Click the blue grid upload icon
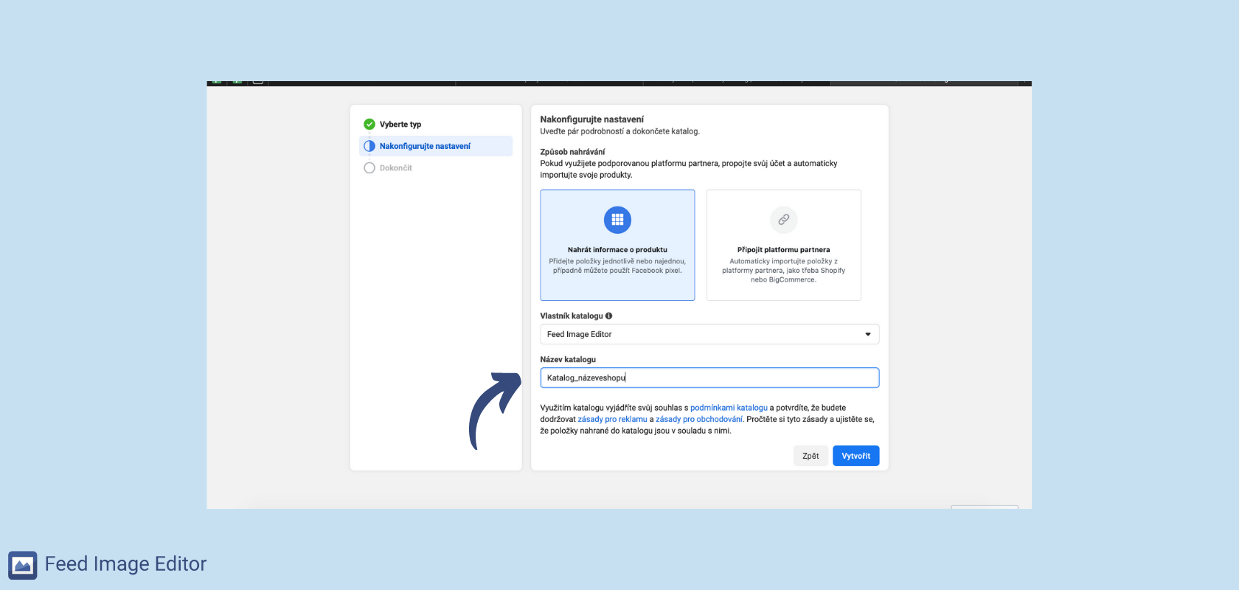This screenshot has height=590, width=1239. click(617, 220)
